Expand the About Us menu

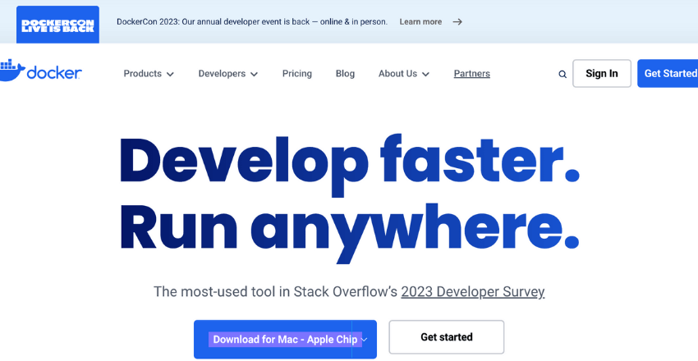click(x=404, y=74)
